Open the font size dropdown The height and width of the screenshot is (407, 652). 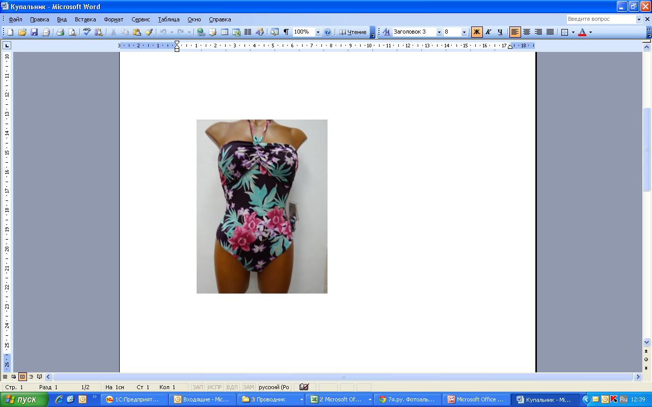click(x=464, y=32)
